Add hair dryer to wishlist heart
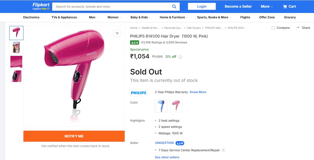Viewport: 314px width, 160px height. (117, 33)
